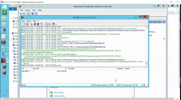Viewport: 181px width, 100px height.
Task: Open the lower firewall brick taskbar icon
Action: pyautogui.click(x=4, y=72)
